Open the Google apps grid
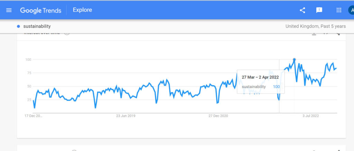This screenshot has height=151, width=354. 339,10
